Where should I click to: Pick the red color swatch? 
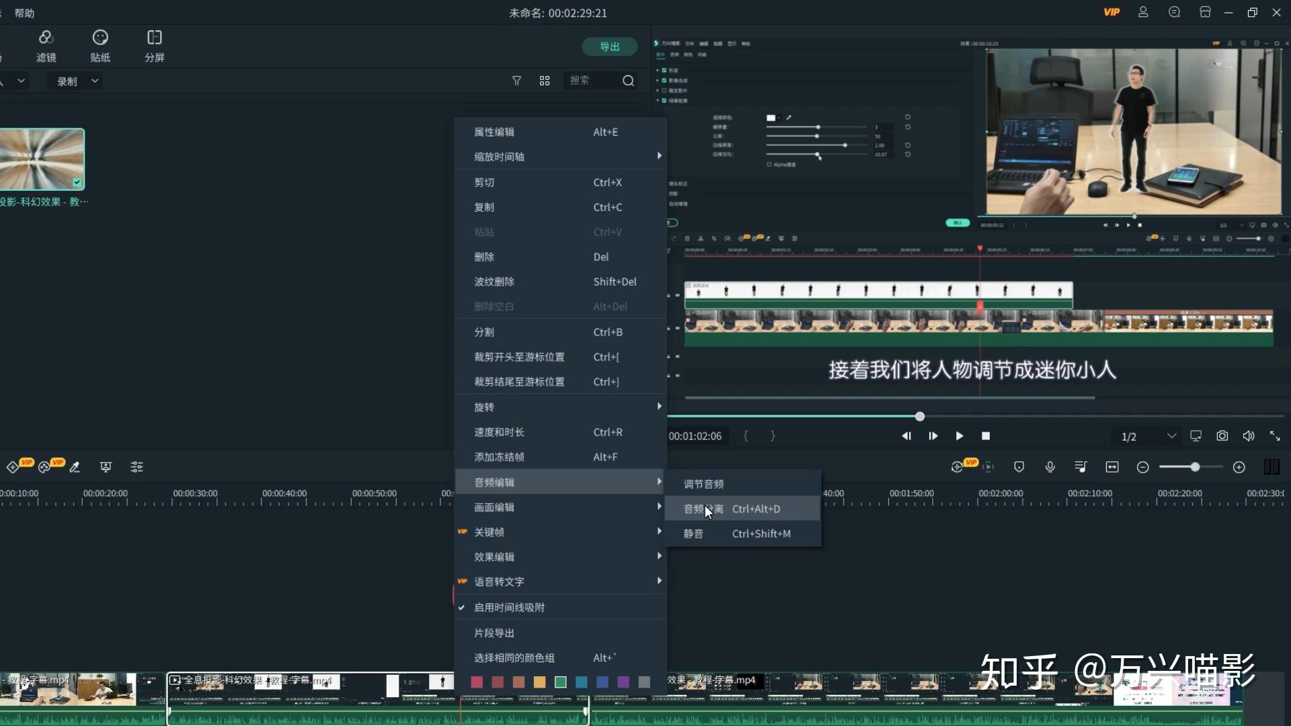click(477, 682)
